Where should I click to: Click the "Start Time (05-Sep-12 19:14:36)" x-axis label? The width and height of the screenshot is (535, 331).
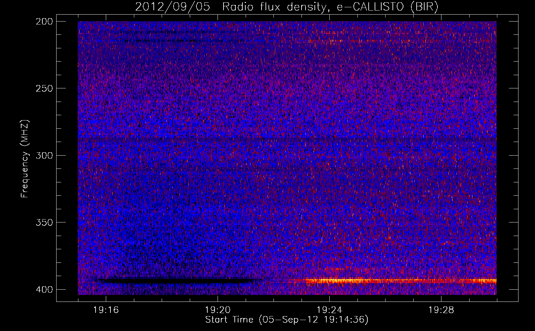pos(287,320)
